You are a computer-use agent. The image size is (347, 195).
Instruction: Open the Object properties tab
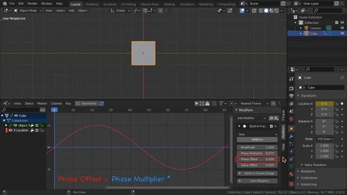292,128
